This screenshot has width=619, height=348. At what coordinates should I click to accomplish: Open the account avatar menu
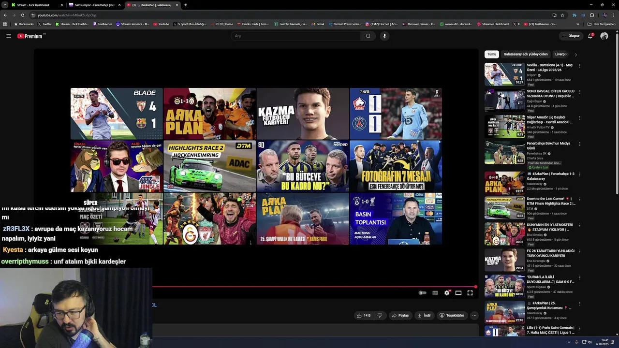pyautogui.click(x=604, y=36)
